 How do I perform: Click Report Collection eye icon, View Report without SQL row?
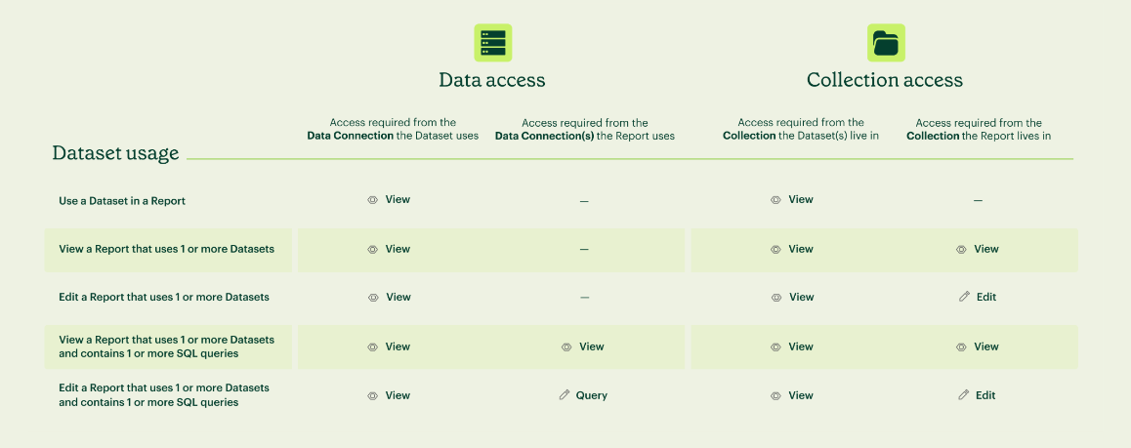pos(961,249)
